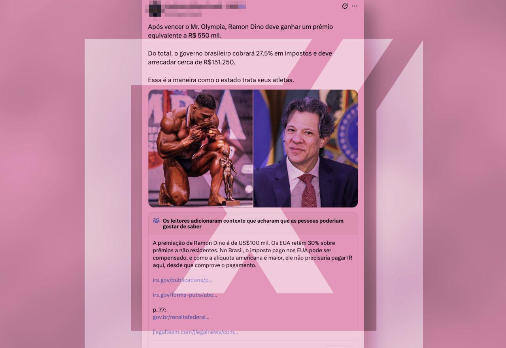Click the blurred profile avatar
The width and height of the screenshot is (506, 348).
tap(155, 9)
